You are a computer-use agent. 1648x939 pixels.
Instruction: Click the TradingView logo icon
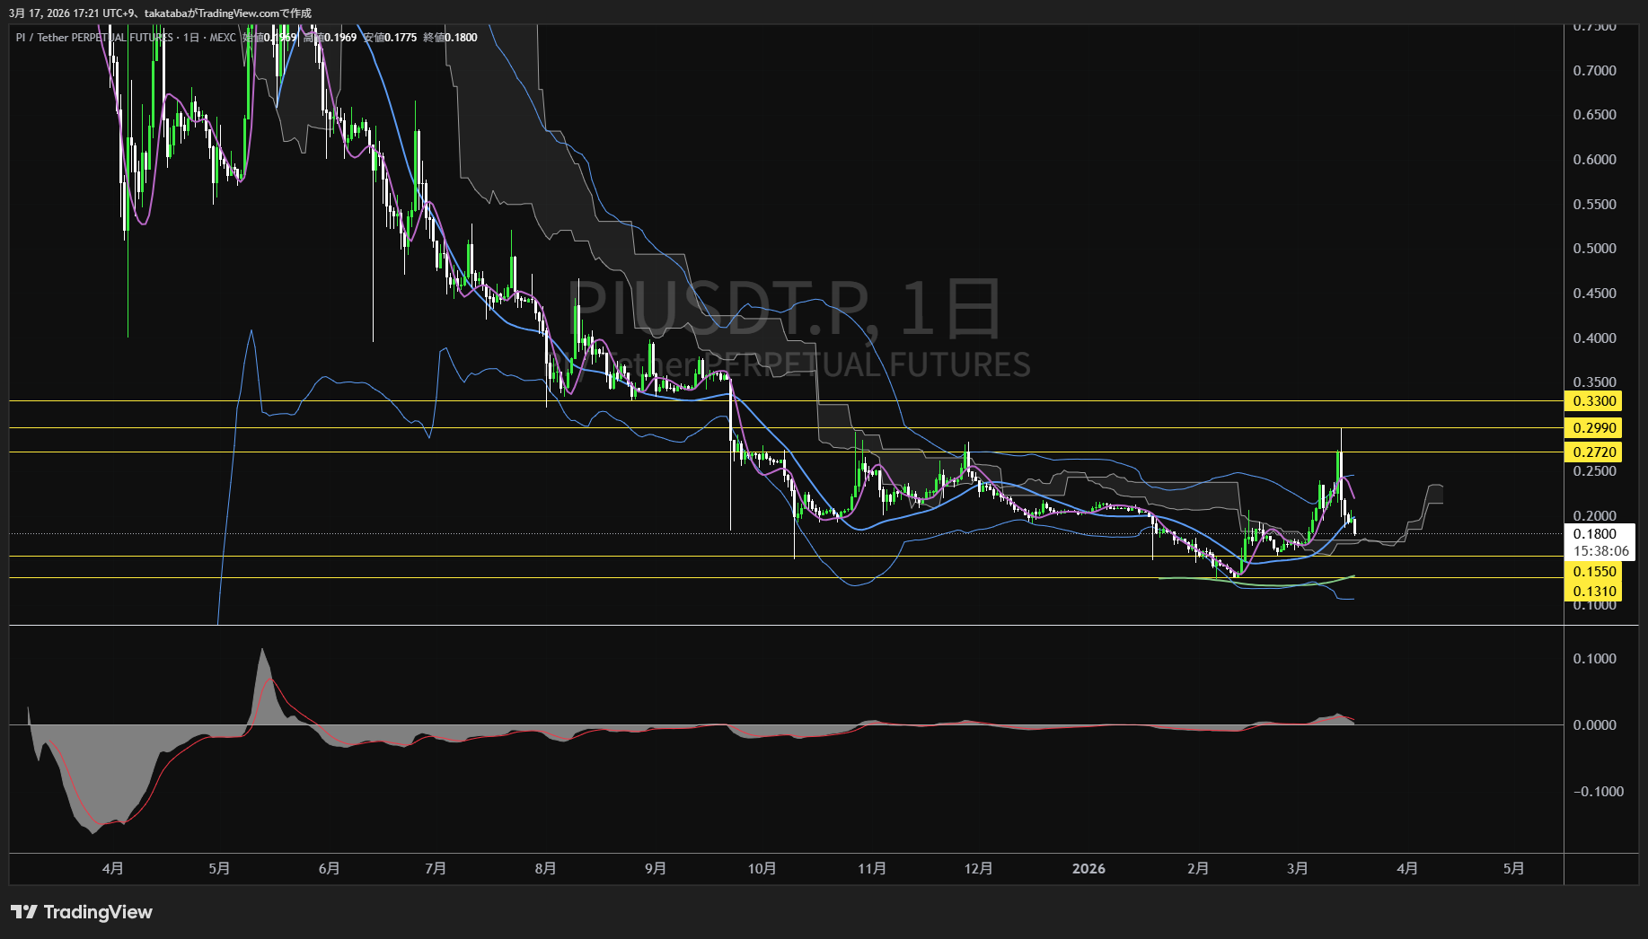23,912
